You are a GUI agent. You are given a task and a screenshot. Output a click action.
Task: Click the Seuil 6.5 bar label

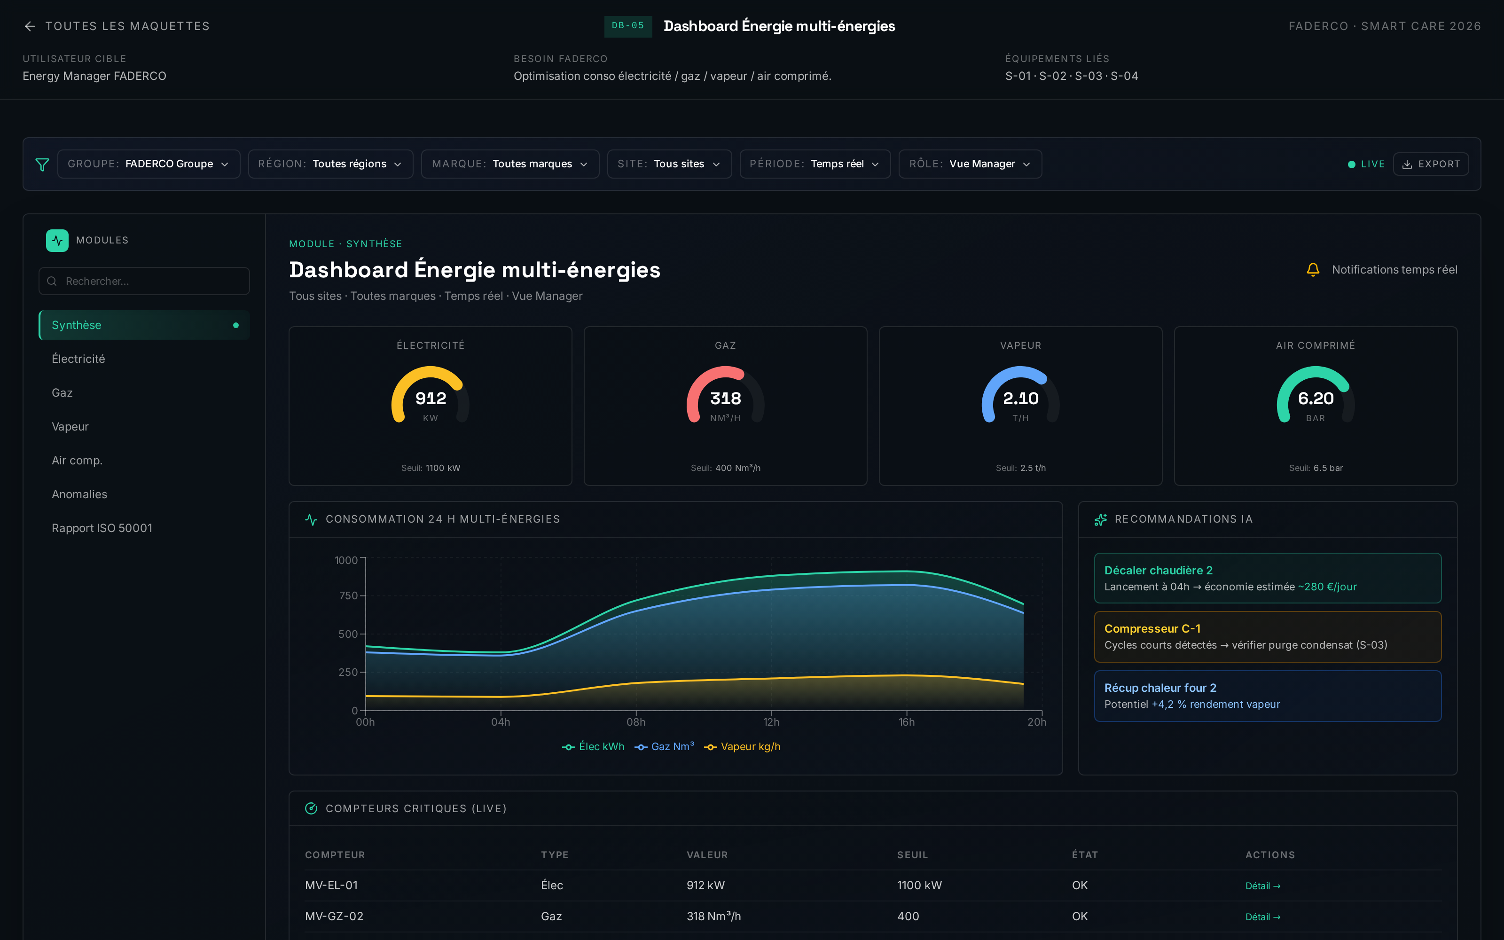[x=1316, y=468]
